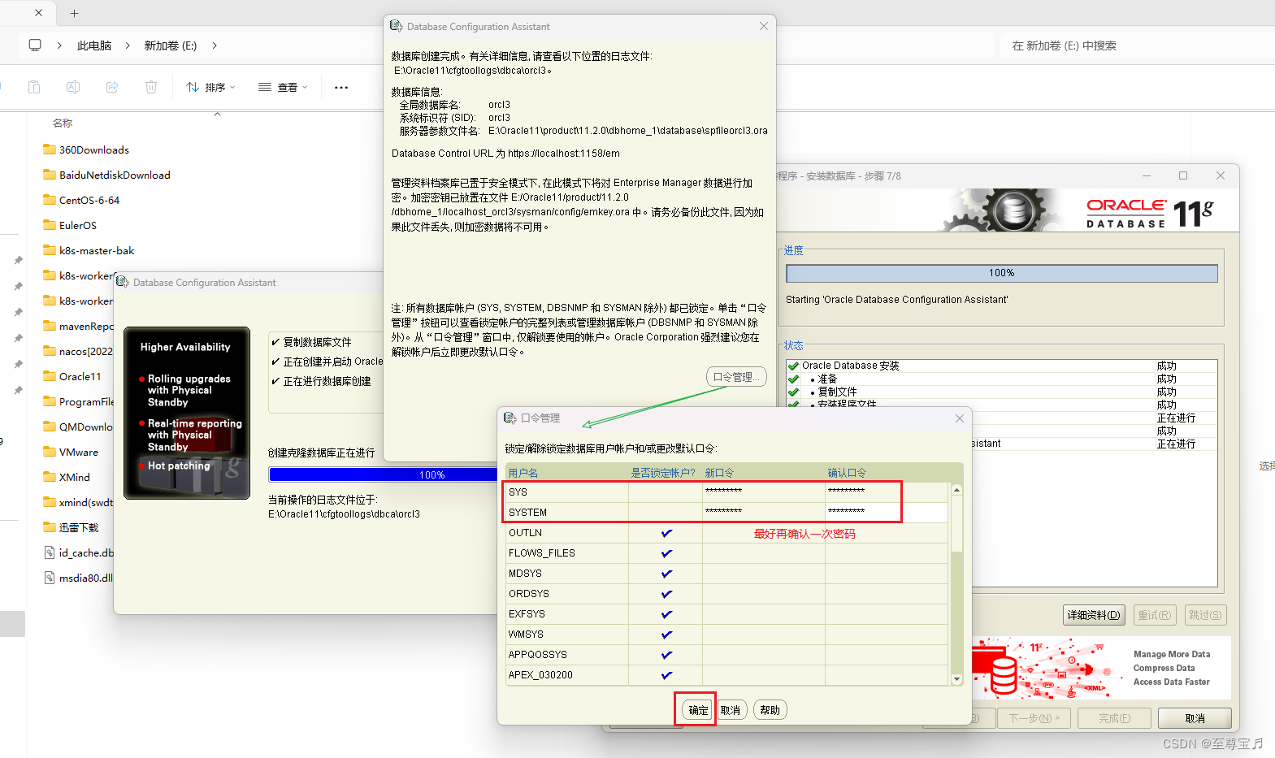The width and height of the screenshot is (1275, 758).
Task: Toggle lock checkbox for APEX_030200 account
Action: (666, 675)
